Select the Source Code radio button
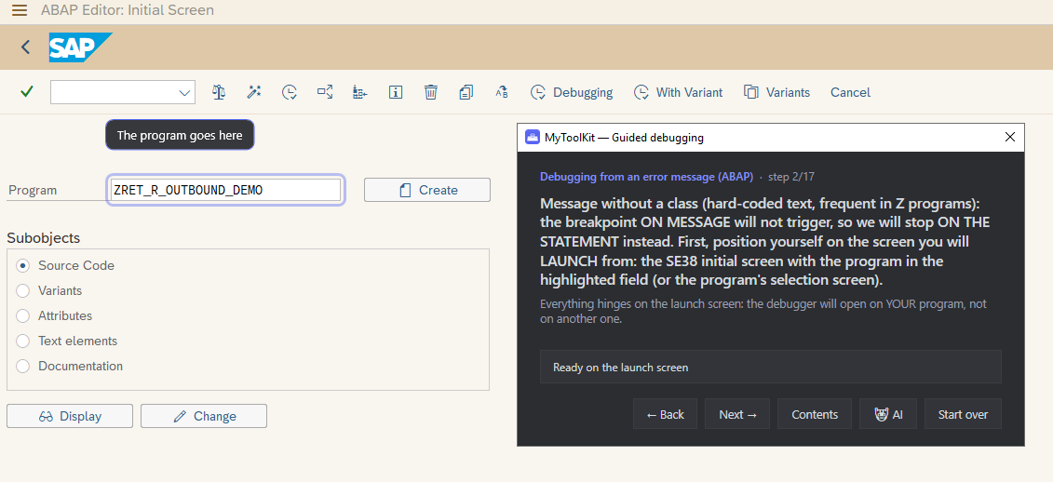The height and width of the screenshot is (482, 1053). (23, 265)
